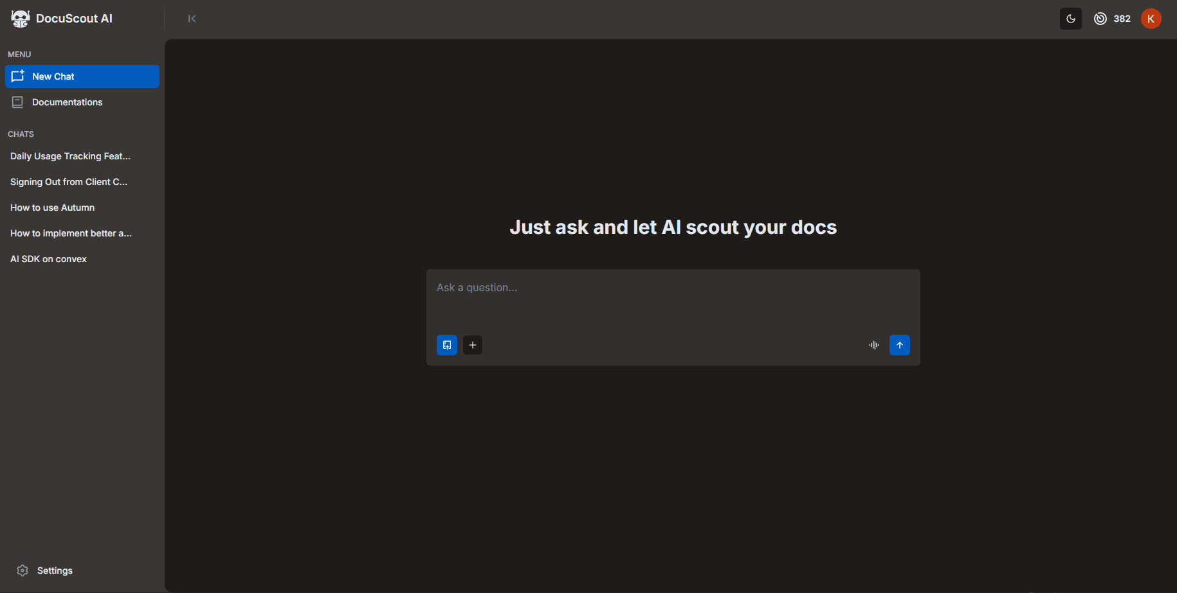Toggle the blue docs search button
Screen dimensions: 1177x593
(x=447, y=345)
